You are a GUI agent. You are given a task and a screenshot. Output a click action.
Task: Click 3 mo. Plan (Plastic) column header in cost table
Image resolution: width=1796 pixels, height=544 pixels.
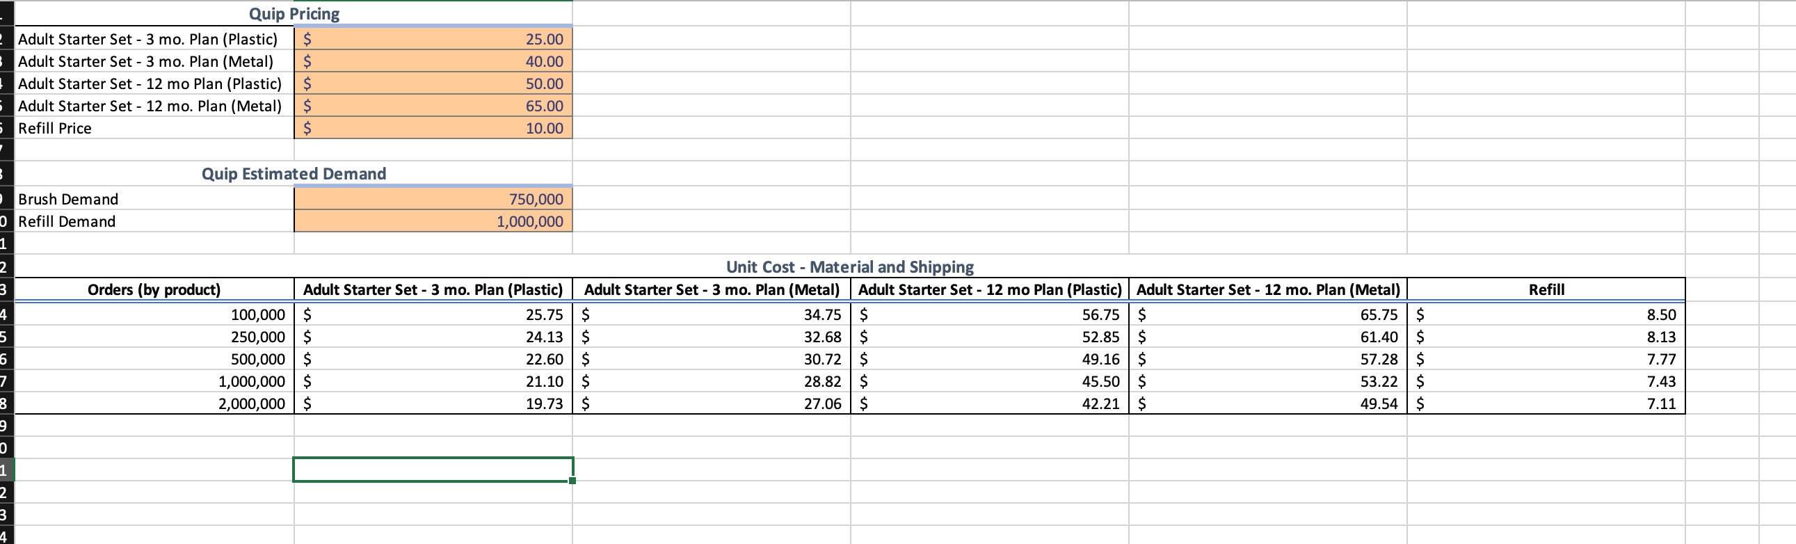click(433, 289)
